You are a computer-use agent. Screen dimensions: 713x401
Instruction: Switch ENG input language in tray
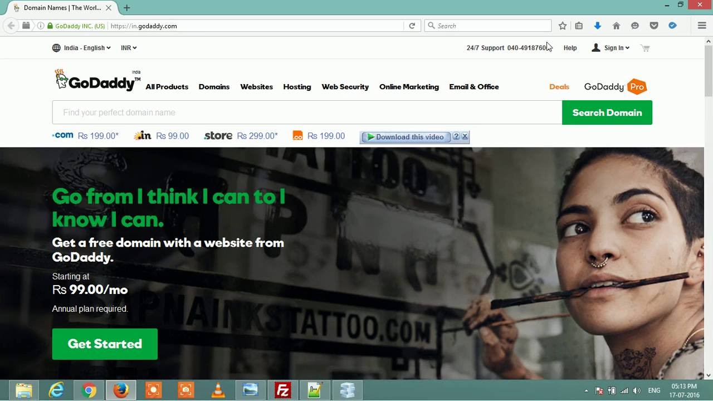pyautogui.click(x=654, y=390)
